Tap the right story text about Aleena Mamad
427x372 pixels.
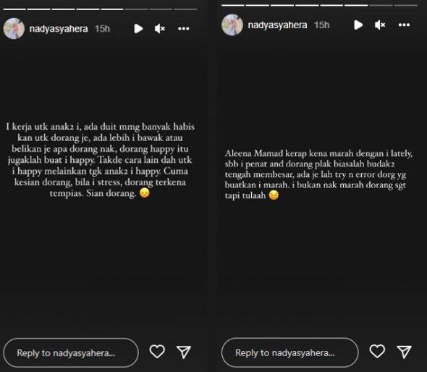(318, 174)
